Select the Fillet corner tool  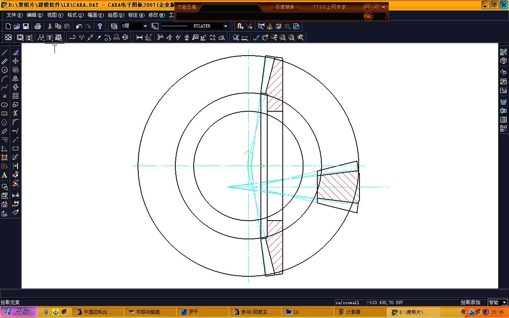tap(16, 122)
